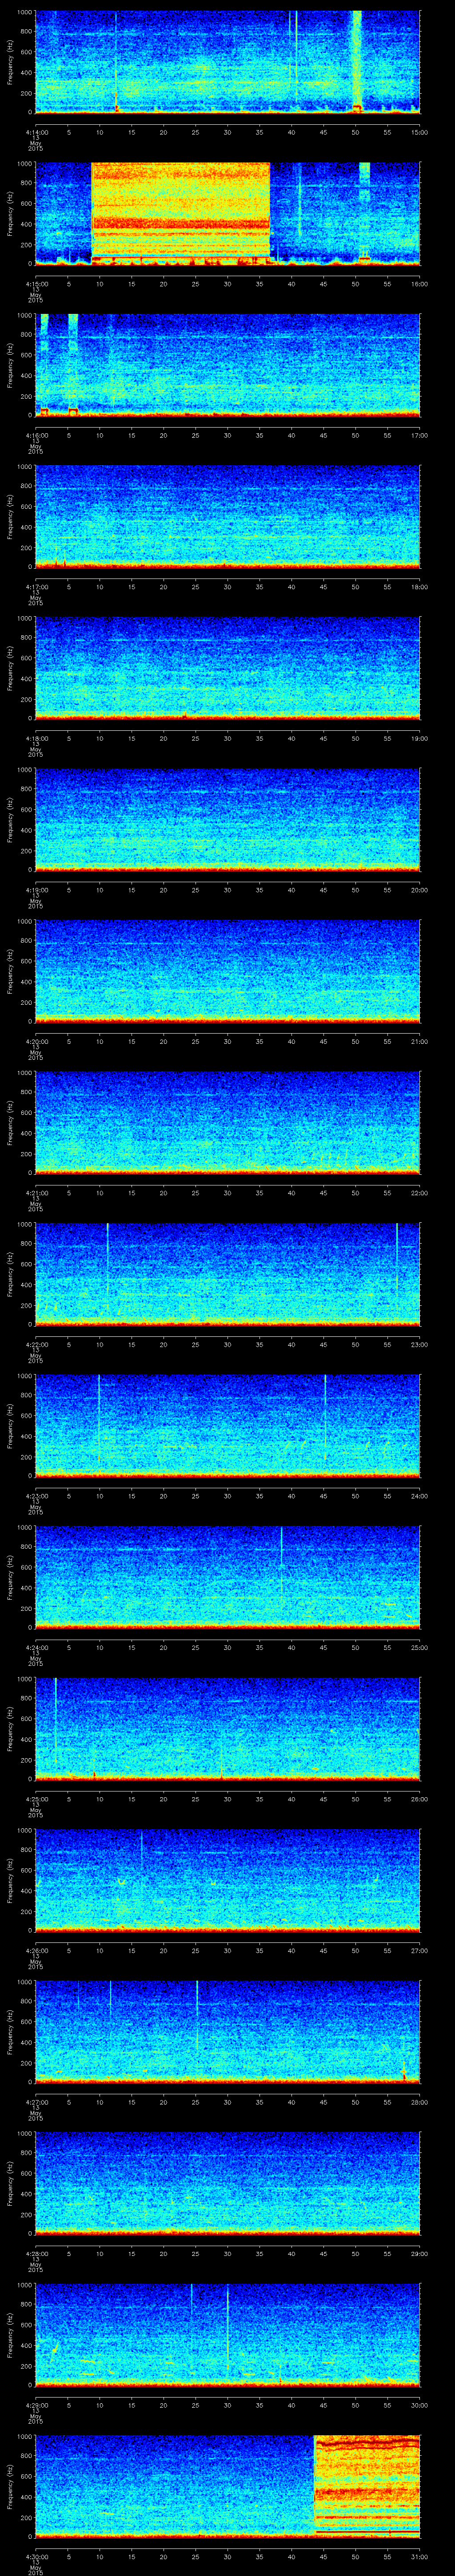This screenshot has width=455, height=2576.
Task: Select the 4:28:00 spectrogram panel
Action: coord(228,2183)
